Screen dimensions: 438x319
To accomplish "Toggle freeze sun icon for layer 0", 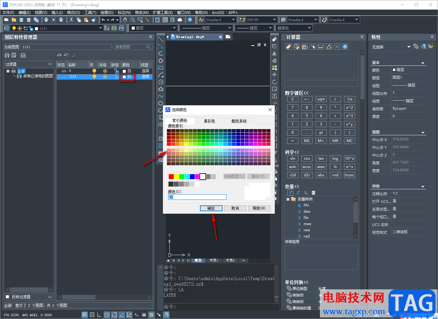I will coord(105,71).
